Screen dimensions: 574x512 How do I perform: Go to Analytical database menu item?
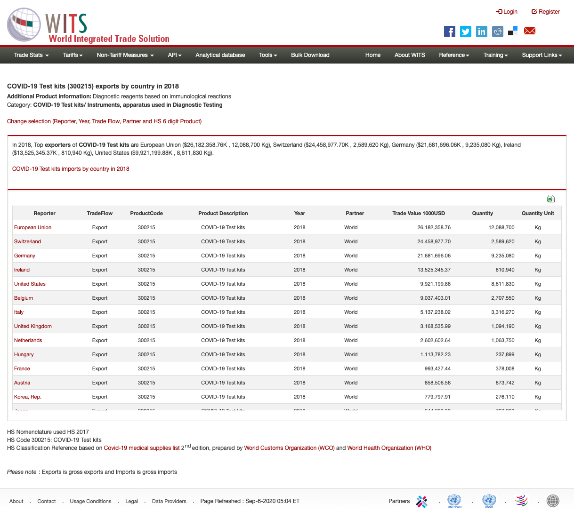pyautogui.click(x=220, y=55)
